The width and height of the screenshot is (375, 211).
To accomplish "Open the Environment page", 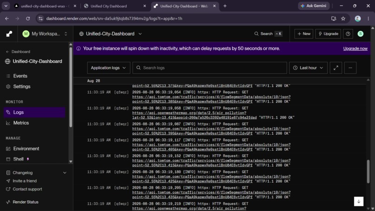I will pos(26,149).
